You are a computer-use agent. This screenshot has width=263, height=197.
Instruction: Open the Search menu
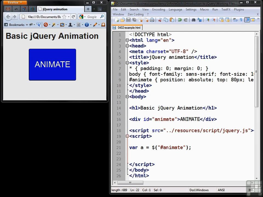(x=134, y=10)
